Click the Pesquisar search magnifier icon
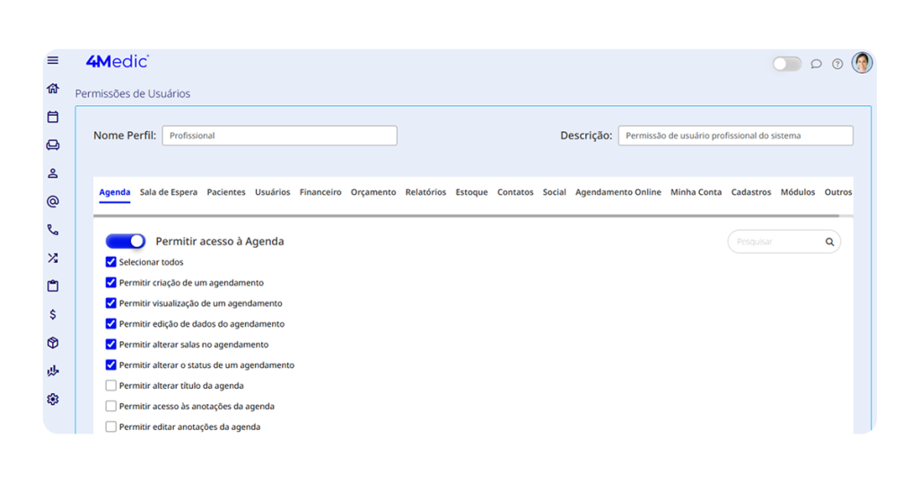 pos(830,241)
